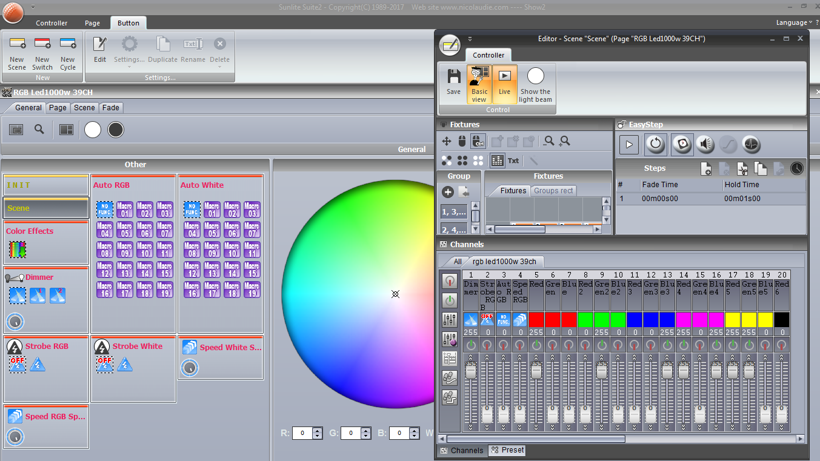Open the Groups rect tab

553,191
